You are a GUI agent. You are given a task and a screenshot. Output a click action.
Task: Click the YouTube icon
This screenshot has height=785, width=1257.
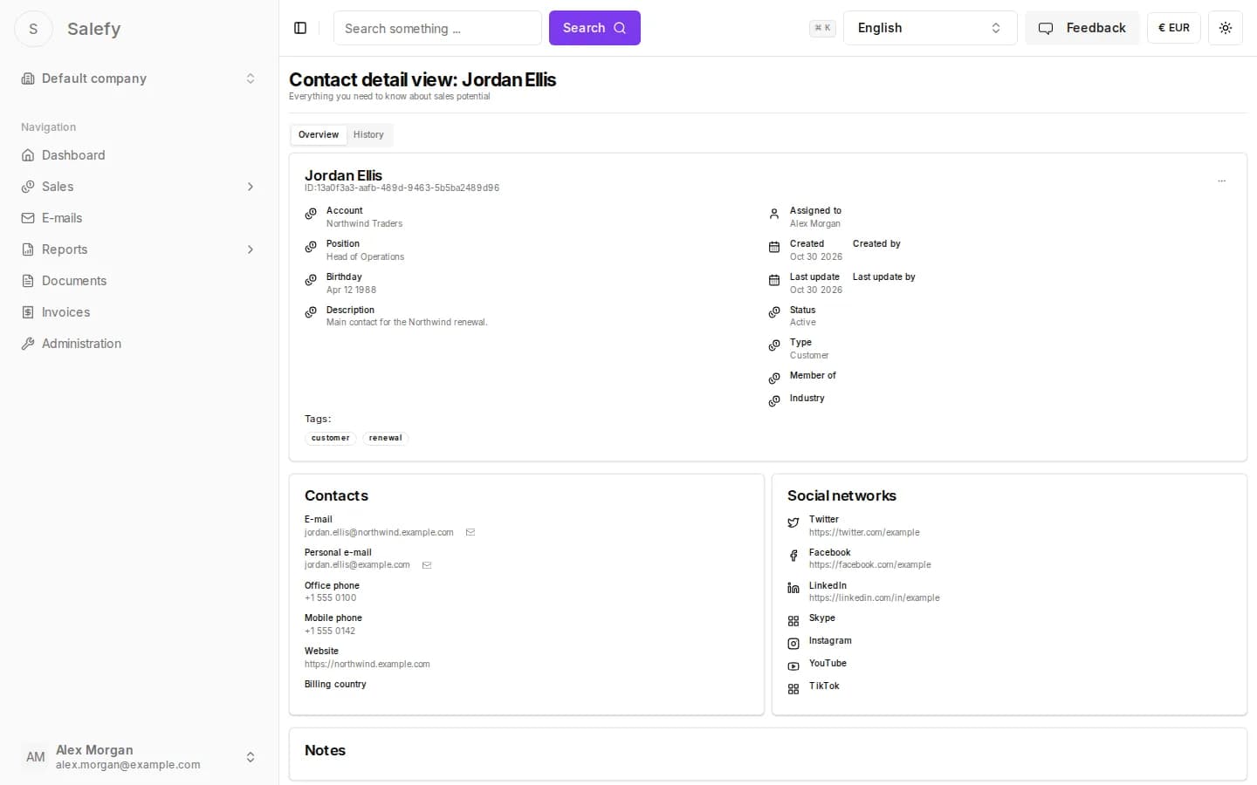click(793, 666)
